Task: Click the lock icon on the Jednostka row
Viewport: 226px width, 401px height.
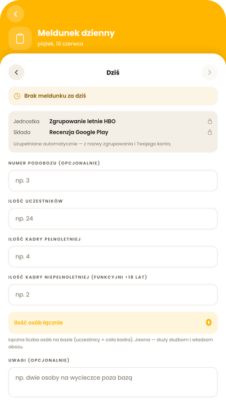Action: 210,121
